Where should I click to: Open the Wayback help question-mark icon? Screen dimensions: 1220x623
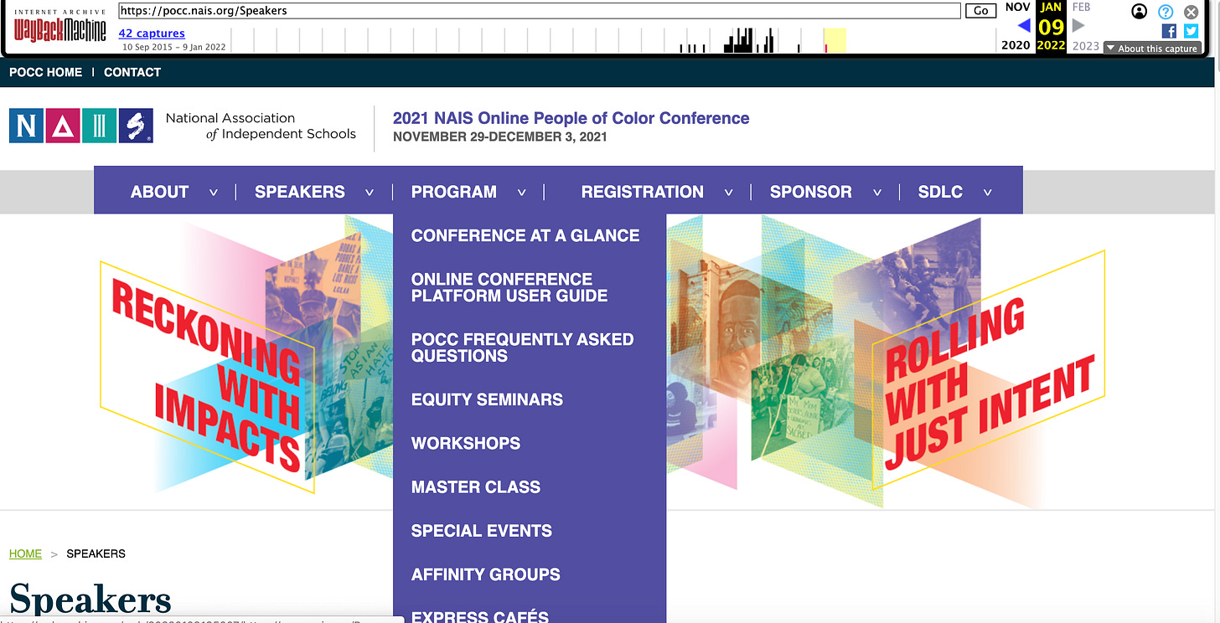coord(1166,12)
